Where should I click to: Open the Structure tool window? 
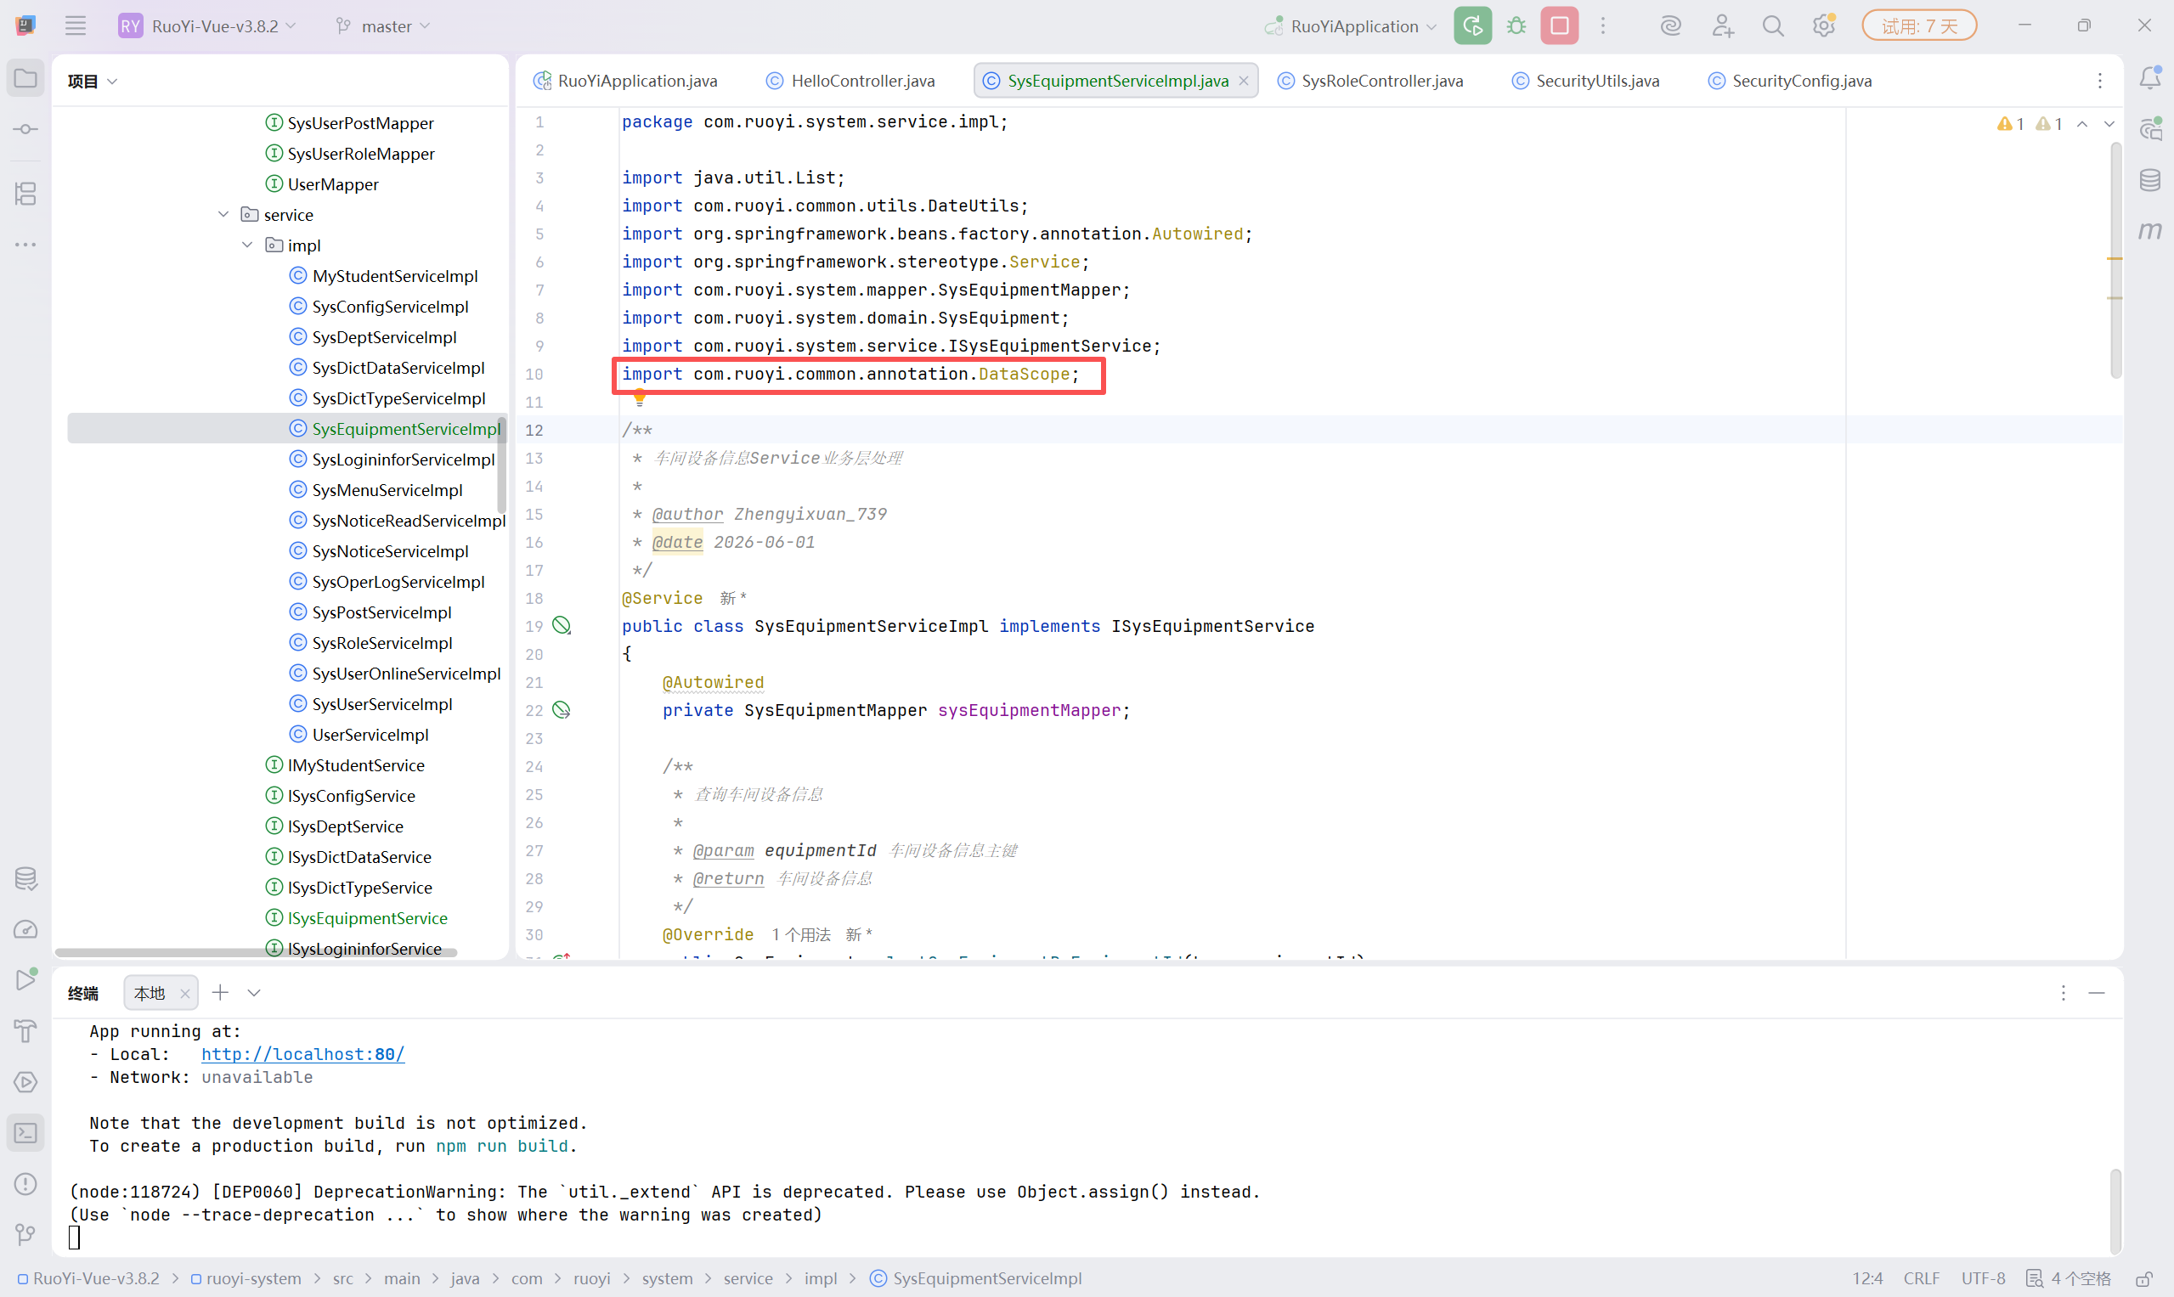25,193
